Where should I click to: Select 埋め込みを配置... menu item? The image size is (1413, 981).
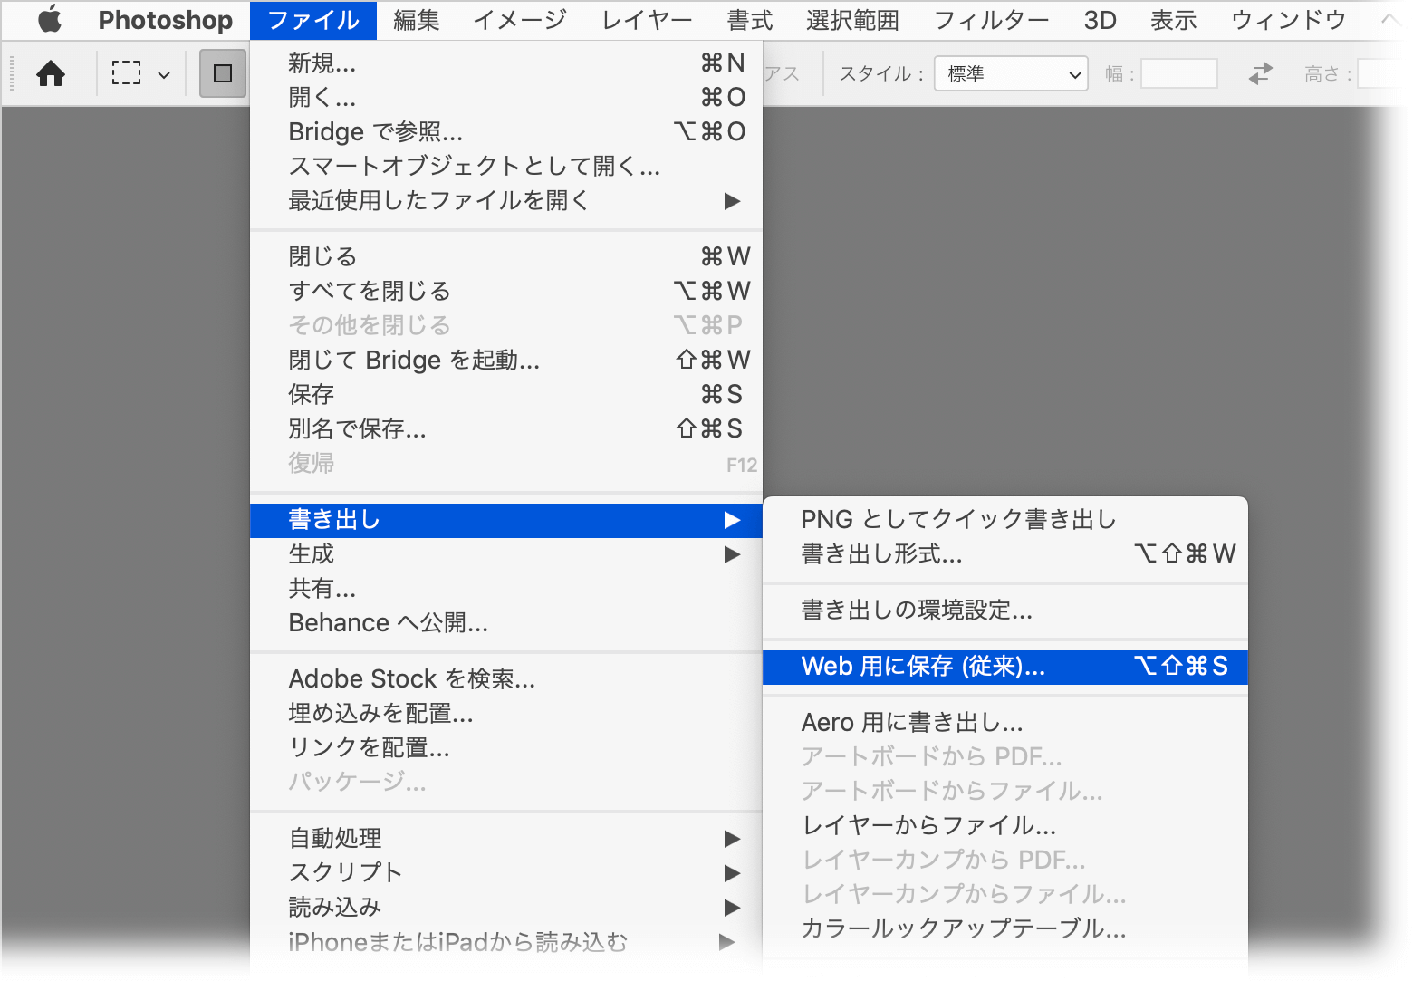tap(506, 714)
